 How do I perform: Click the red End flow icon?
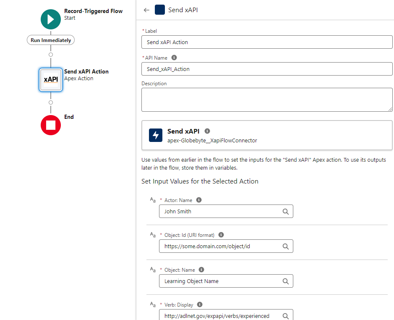tap(51, 125)
